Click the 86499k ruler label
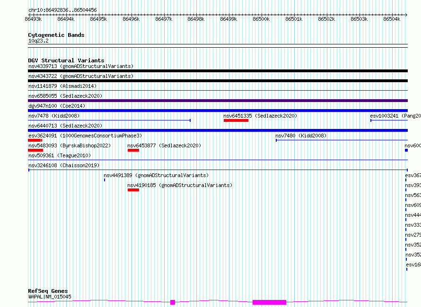The image size is (421, 307). click(x=228, y=19)
